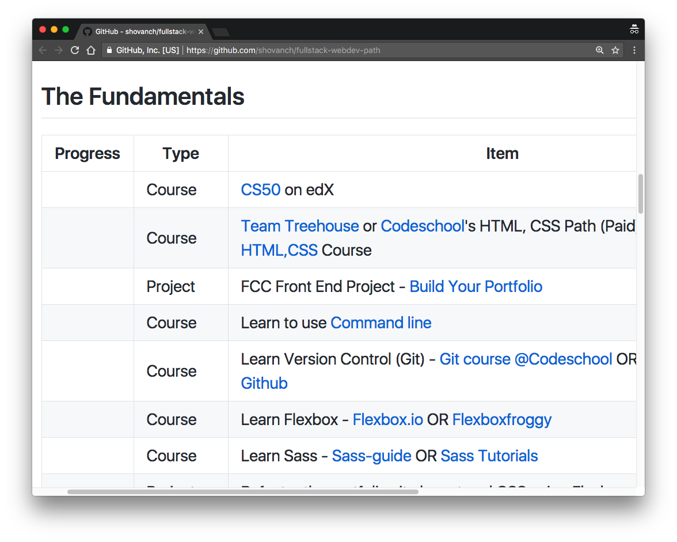Screen dimensions: 677x542
Task: Switch to the partially visible second tab
Action: click(220, 33)
